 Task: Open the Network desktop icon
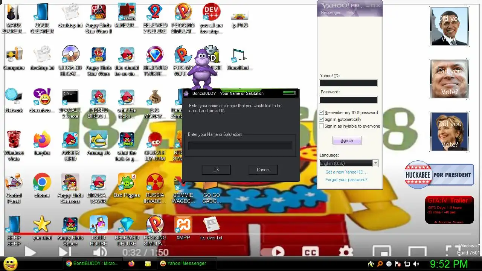[14, 101]
